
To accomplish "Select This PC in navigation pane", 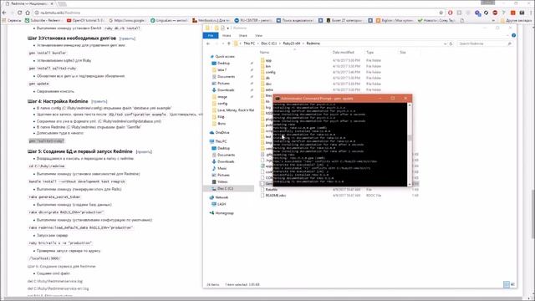I will coord(221,141).
